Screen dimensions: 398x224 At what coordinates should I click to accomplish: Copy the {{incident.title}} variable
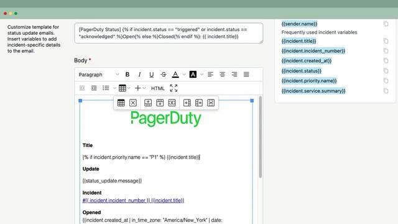(386, 40)
